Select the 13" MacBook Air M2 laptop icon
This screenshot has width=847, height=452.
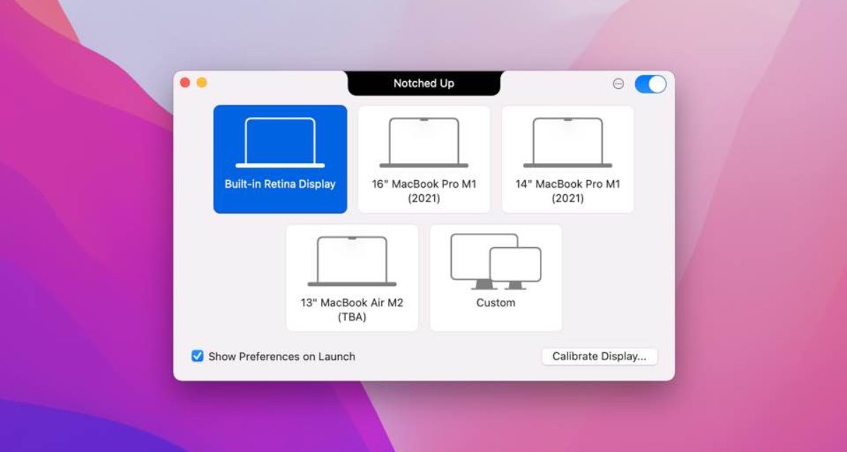[352, 261]
